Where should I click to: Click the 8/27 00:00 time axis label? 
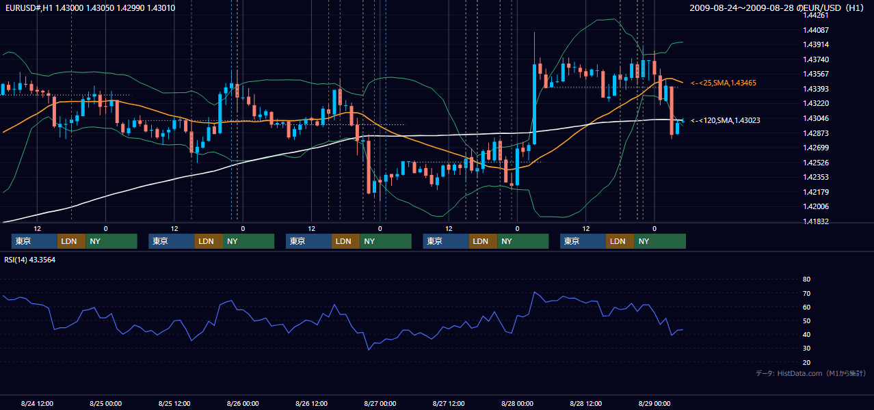click(380, 403)
